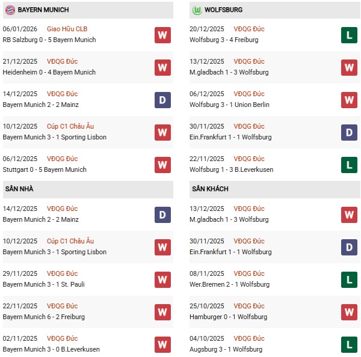This screenshot has height=357, width=361.
Task: Open Stuttgart 0-5 Bayern Munich match
Action: click(x=45, y=170)
